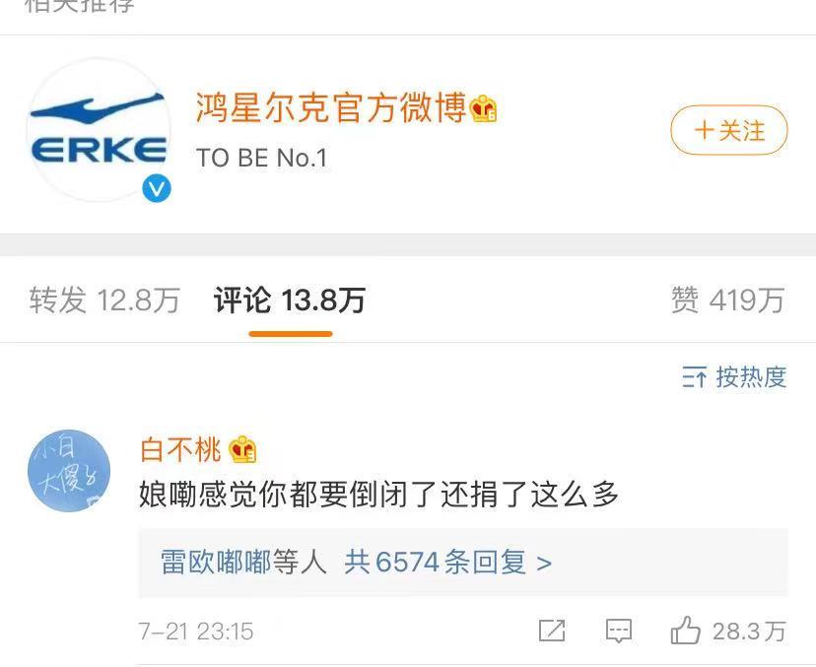This screenshot has width=816, height=667.
Task: Click the blue verified V badge
Action: (x=156, y=188)
